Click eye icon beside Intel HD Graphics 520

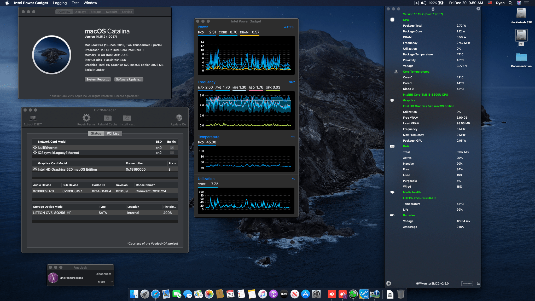click(x=35, y=169)
